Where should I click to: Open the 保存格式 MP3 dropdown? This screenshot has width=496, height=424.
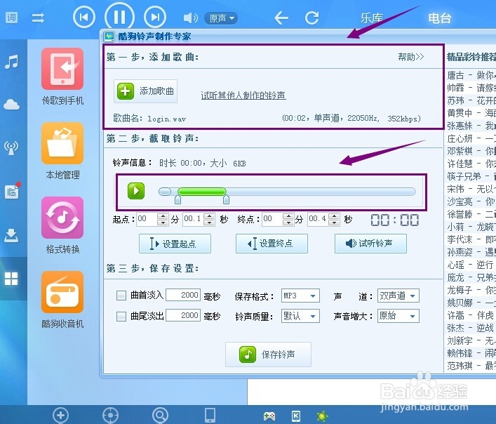point(300,296)
